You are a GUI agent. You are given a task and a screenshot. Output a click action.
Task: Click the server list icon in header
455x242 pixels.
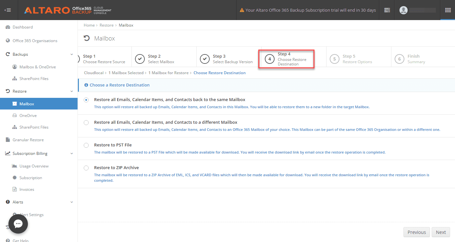[387, 10]
